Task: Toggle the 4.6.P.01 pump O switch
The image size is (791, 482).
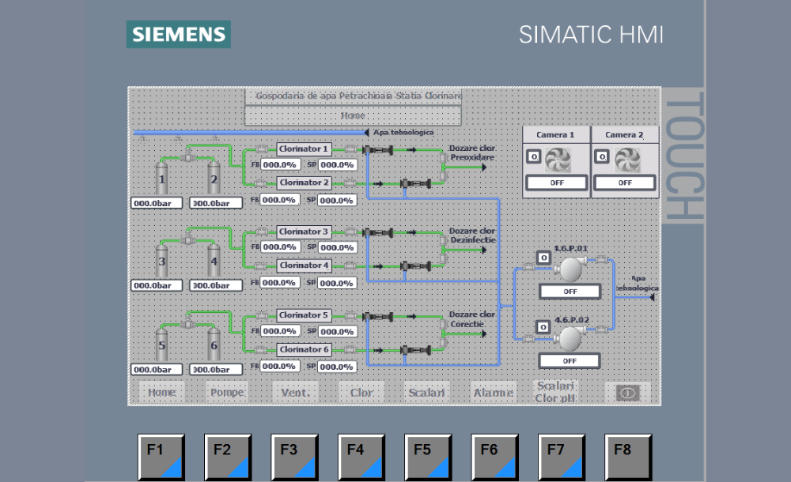Action: pyautogui.click(x=543, y=258)
